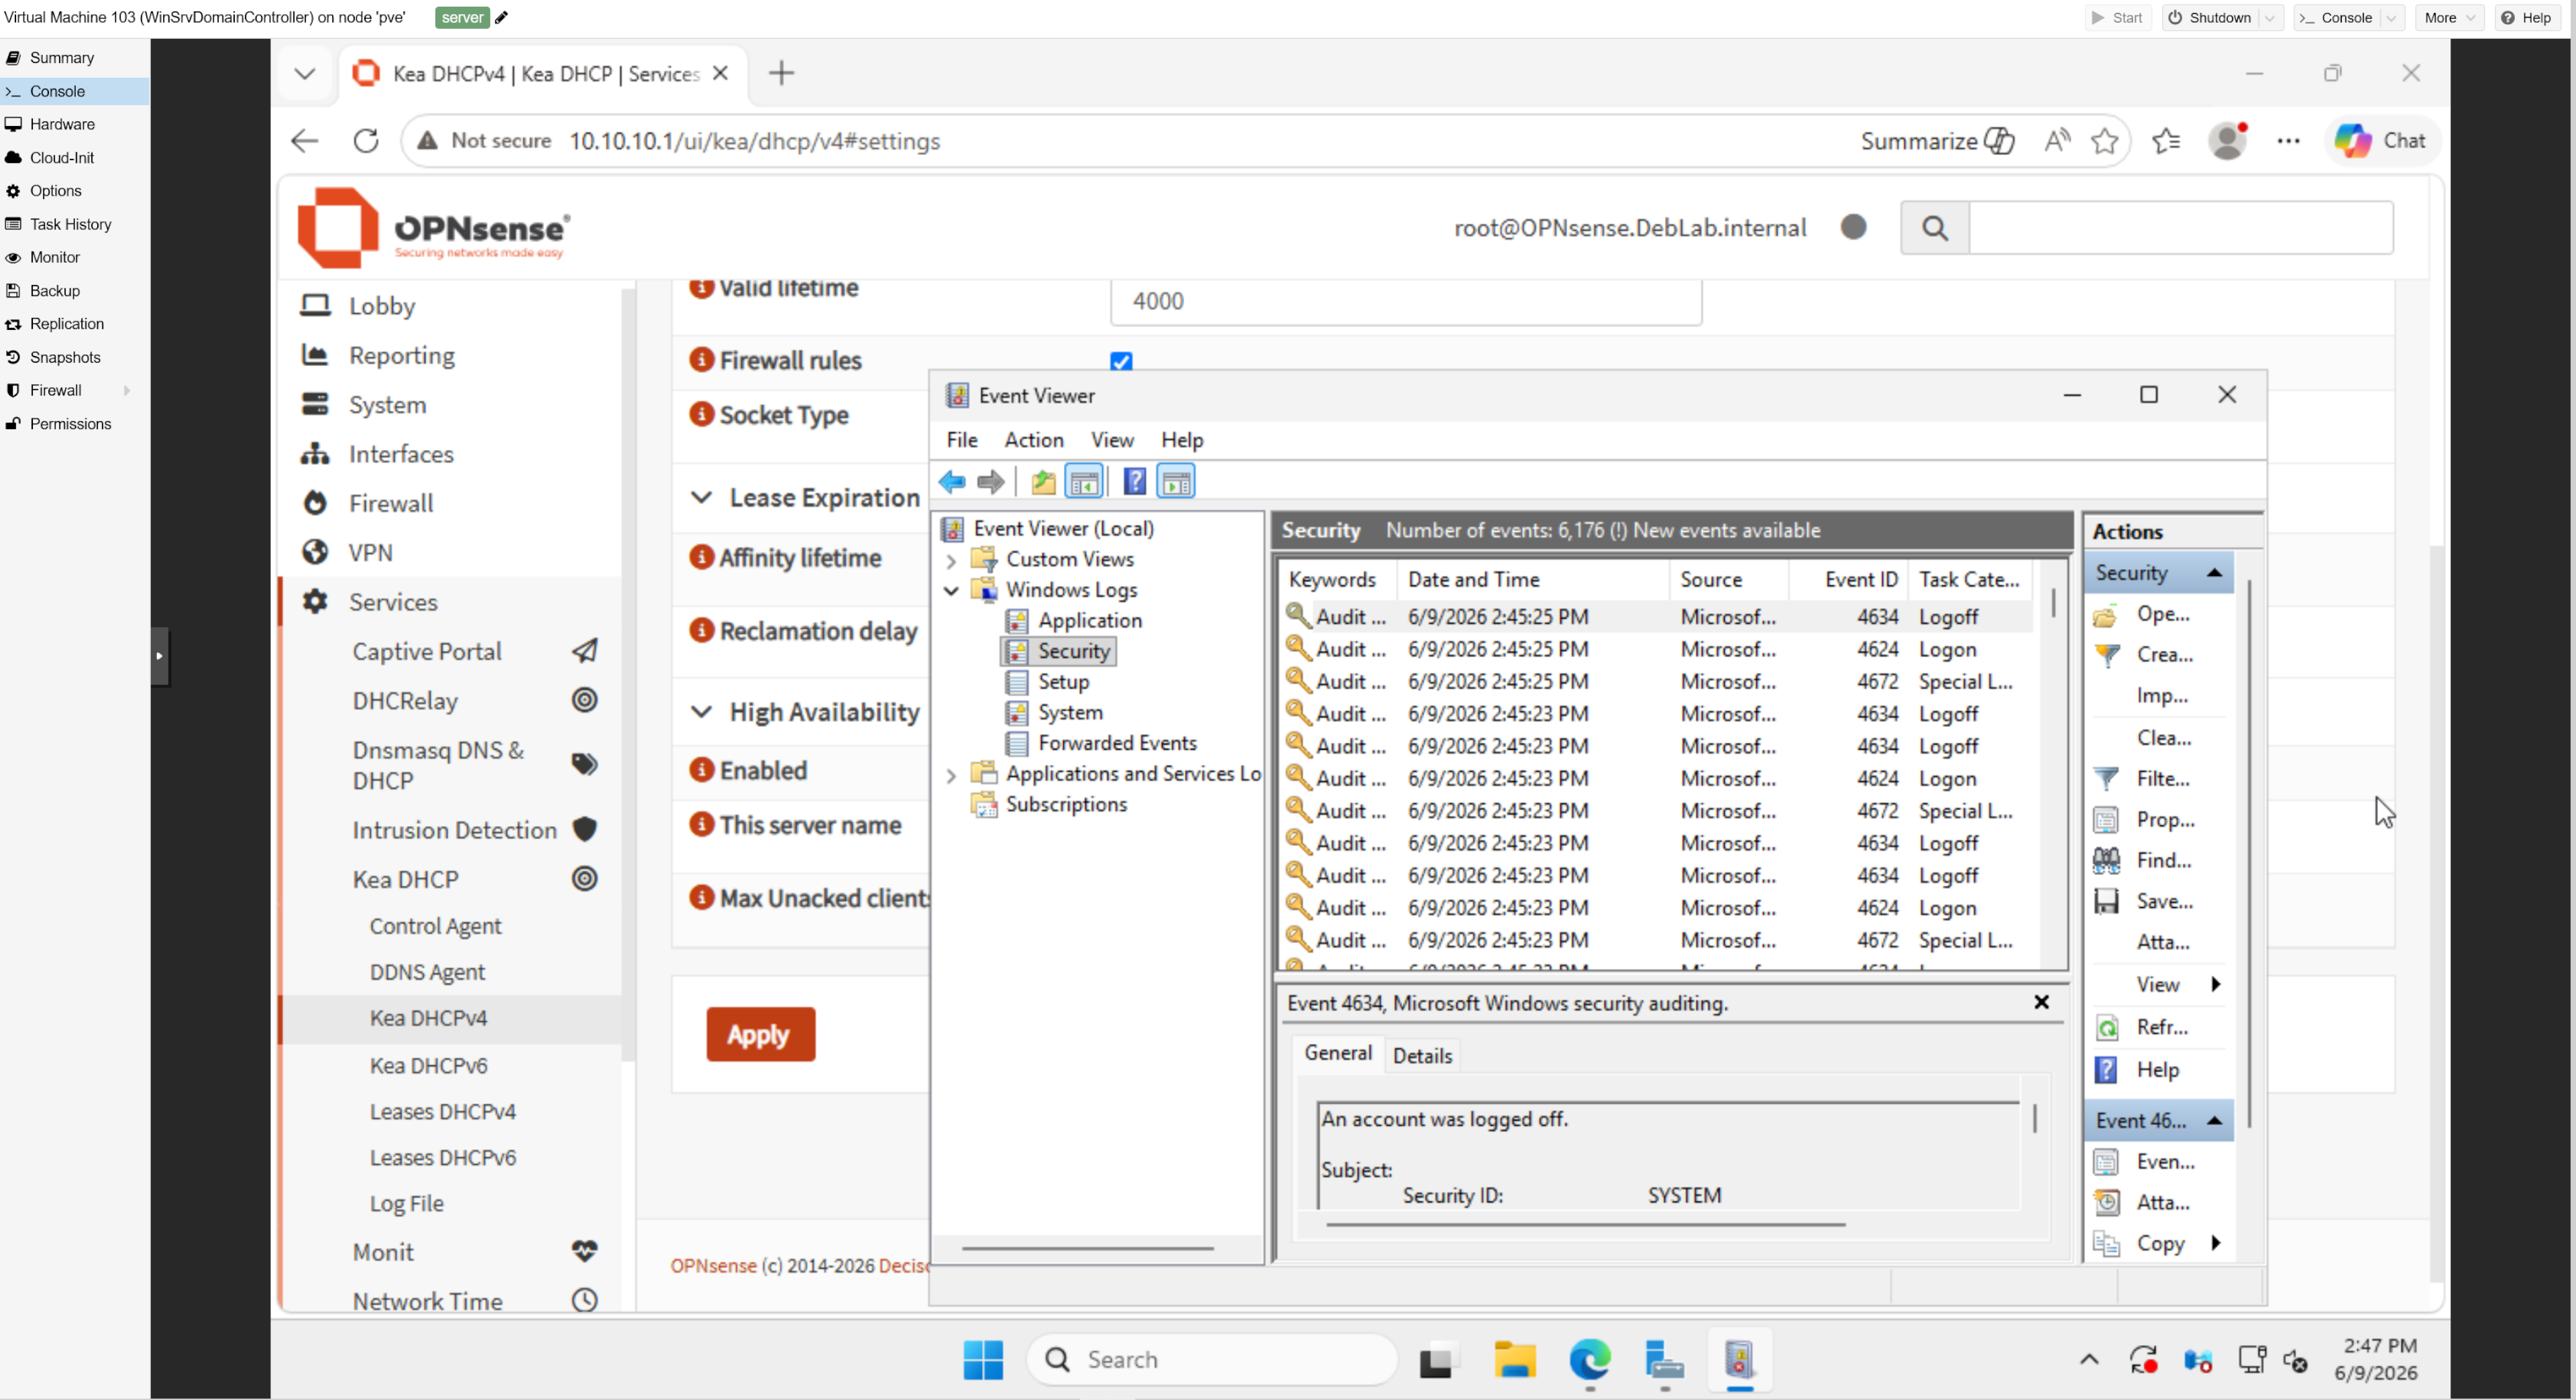Screen dimensions: 2576x1400
Task: Open Leases DHCPv4 in OPNsense sidebar
Action: tap(442, 1111)
